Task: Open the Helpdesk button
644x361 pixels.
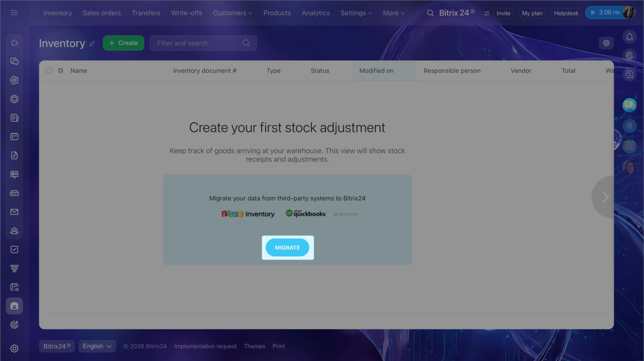Action: (566, 14)
